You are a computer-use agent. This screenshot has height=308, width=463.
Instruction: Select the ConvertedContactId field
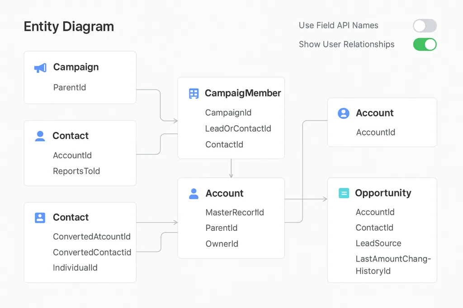(92, 252)
